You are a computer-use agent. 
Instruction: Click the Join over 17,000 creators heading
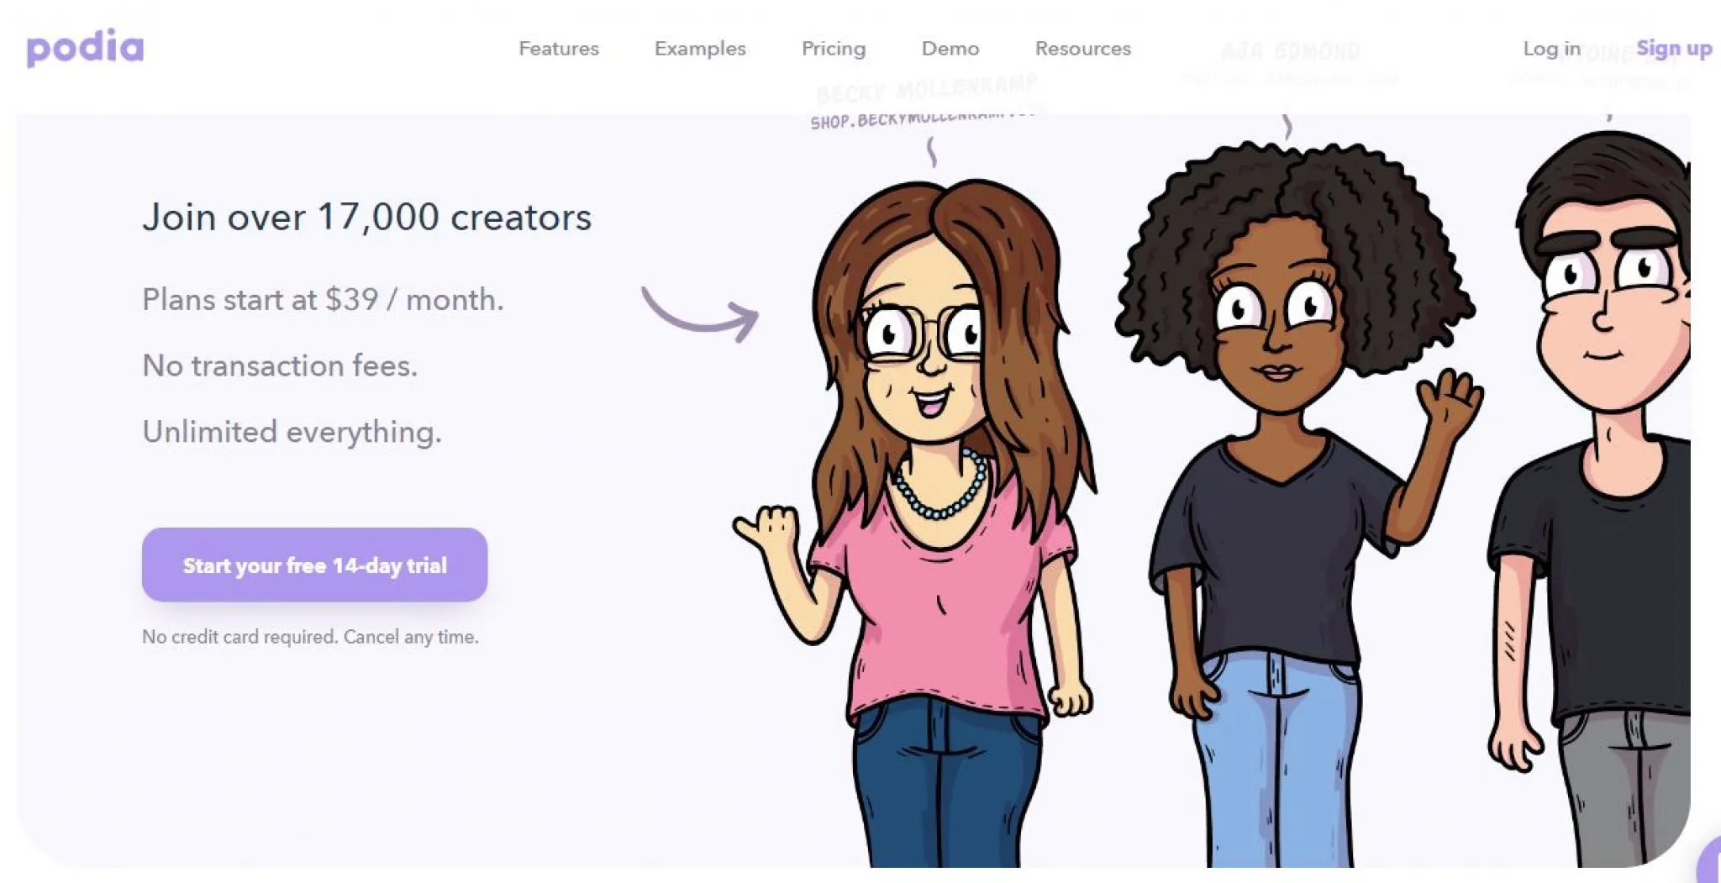(367, 217)
